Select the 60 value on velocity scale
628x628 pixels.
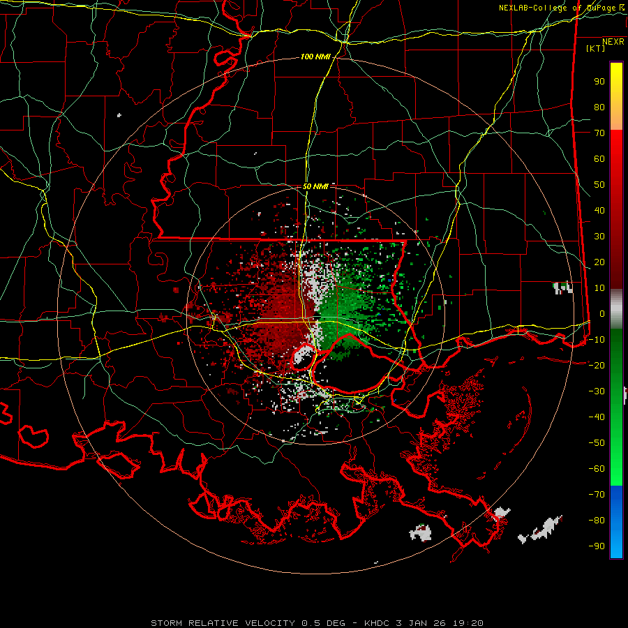tap(599, 158)
